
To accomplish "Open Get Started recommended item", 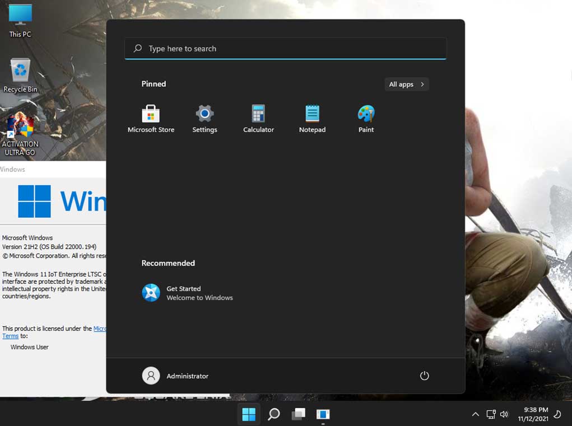I will [187, 293].
